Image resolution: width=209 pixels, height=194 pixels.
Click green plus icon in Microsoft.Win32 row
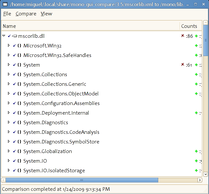click(x=196, y=45)
